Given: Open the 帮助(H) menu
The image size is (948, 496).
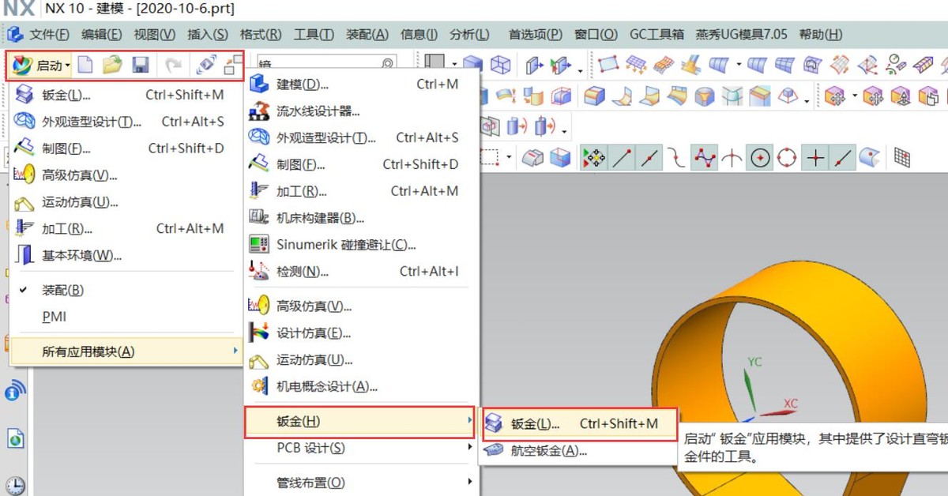Looking at the screenshot, I should tap(821, 34).
